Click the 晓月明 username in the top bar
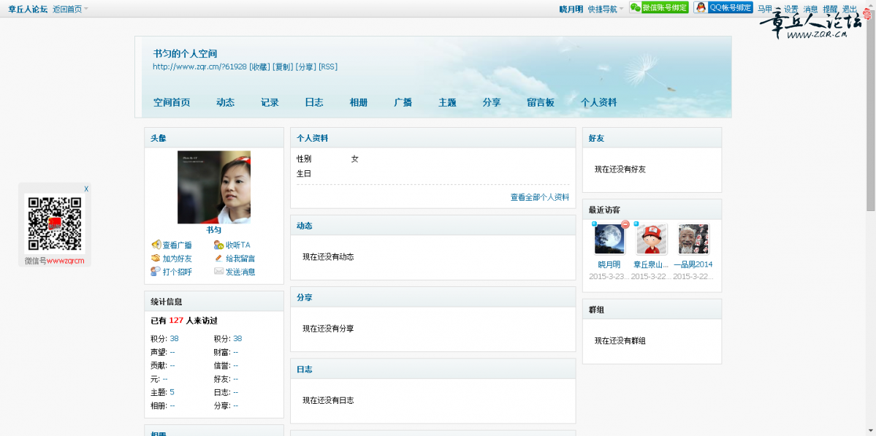 click(571, 9)
